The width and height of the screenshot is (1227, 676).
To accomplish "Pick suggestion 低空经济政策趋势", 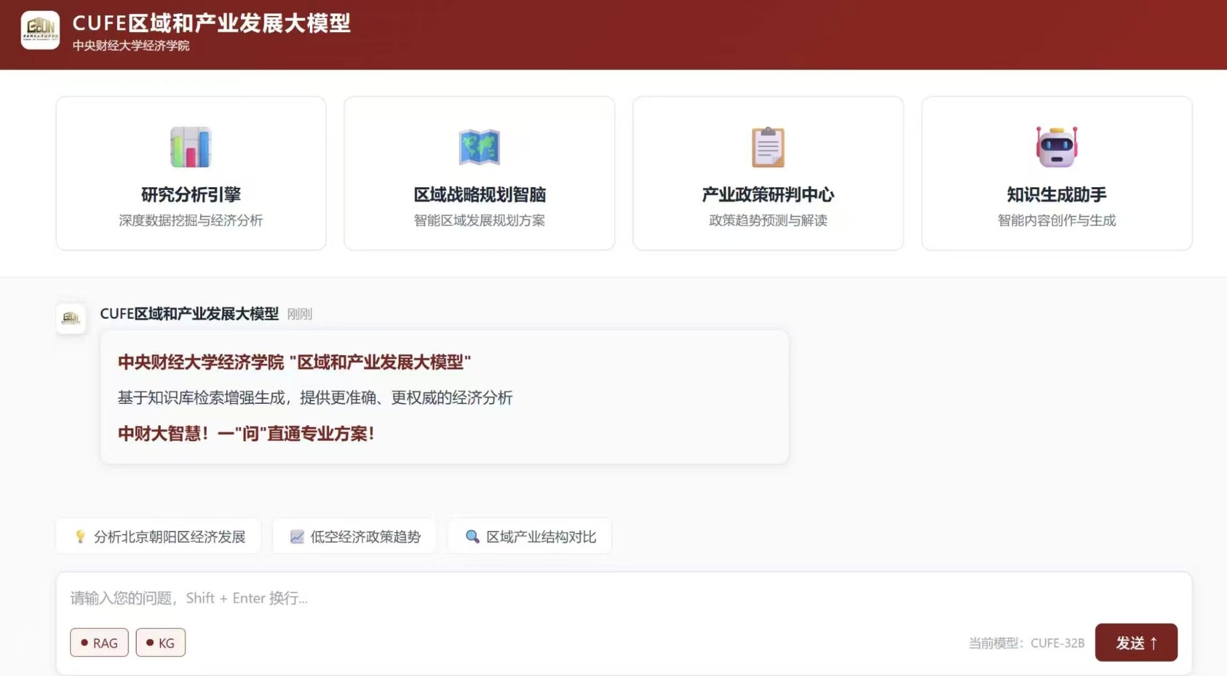I will point(355,536).
